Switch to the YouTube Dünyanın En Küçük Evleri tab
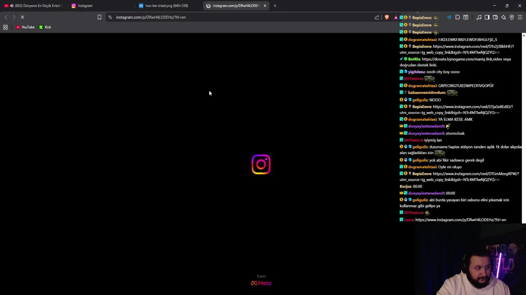526x295 pixels. pos(34,6)
